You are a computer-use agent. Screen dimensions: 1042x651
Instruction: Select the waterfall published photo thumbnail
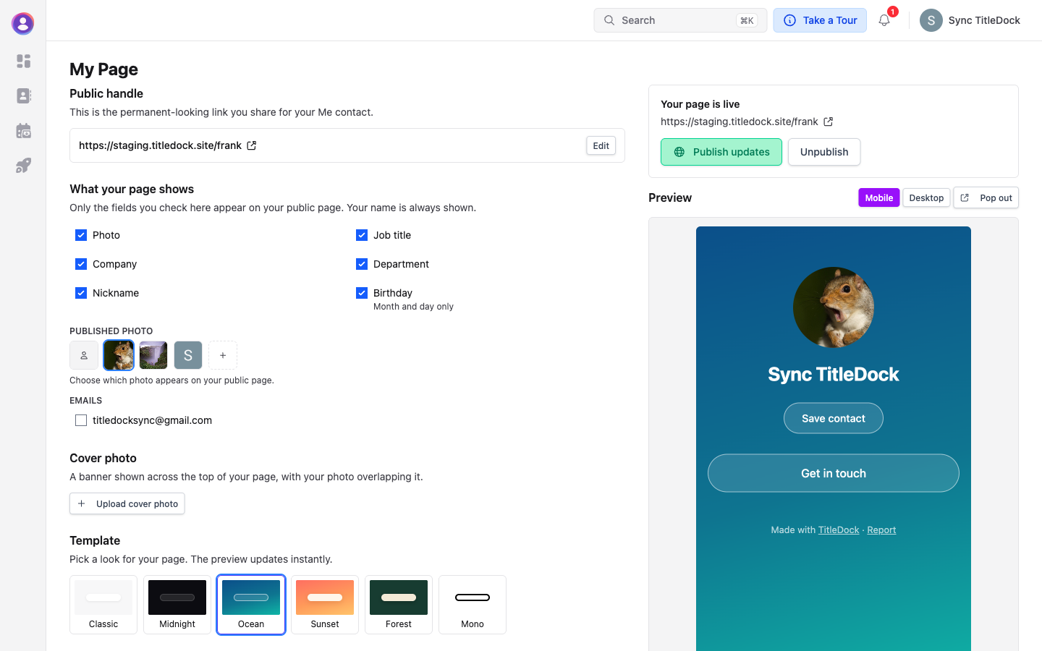click(153, 355)
